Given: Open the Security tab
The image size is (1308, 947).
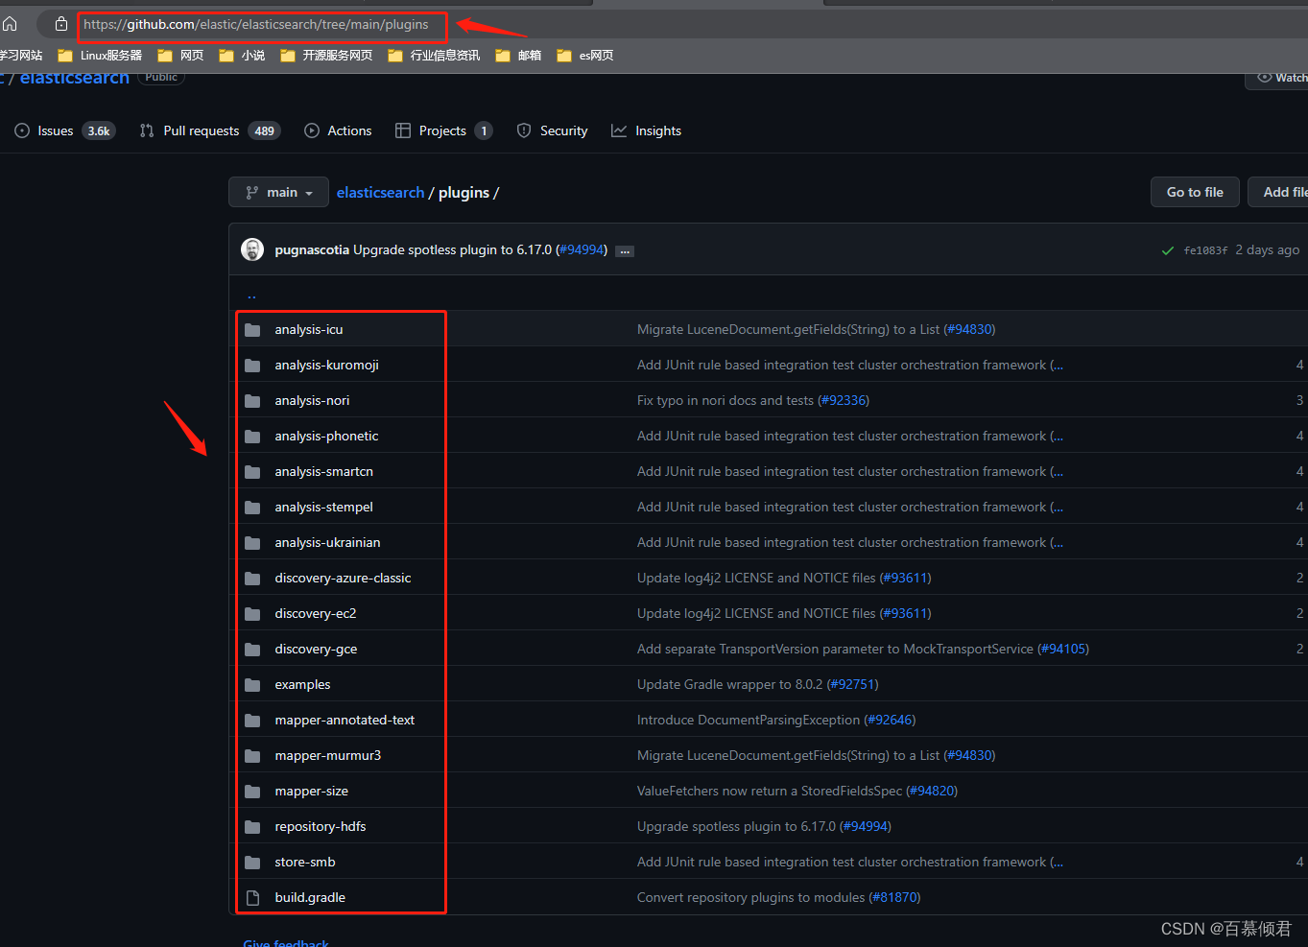Looking at the screenshot, I should point(552,130).
